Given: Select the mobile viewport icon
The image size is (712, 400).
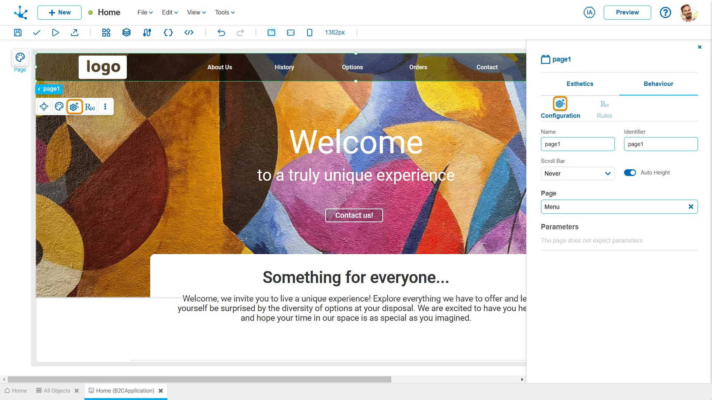Looking at the screenshot, I should click(310, 33).
